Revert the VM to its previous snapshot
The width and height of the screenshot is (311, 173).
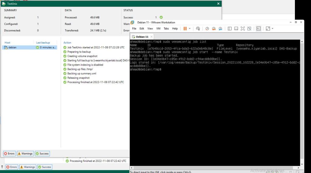coord(214,29)
